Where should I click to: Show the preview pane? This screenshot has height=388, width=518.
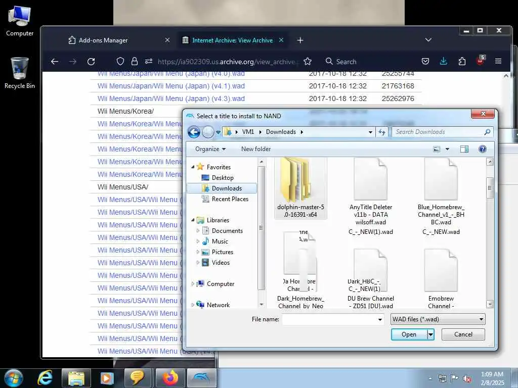(464, 149)
